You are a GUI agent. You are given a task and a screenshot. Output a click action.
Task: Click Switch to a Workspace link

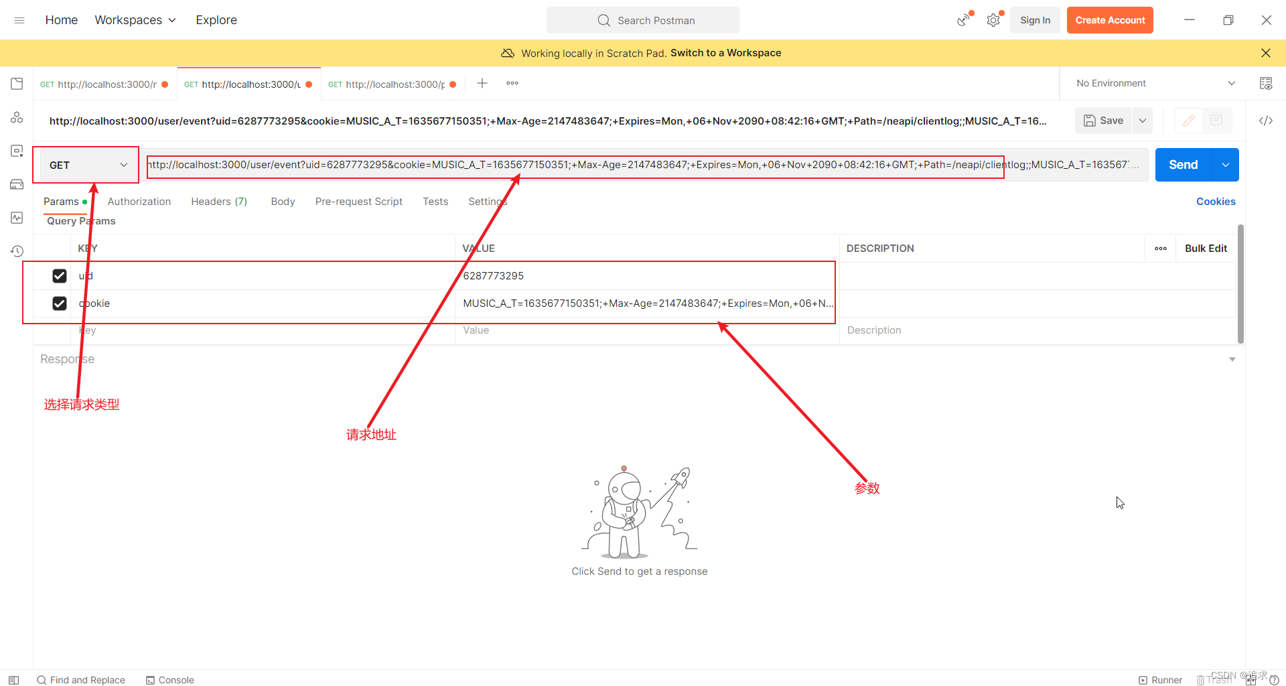pos(725,53)
